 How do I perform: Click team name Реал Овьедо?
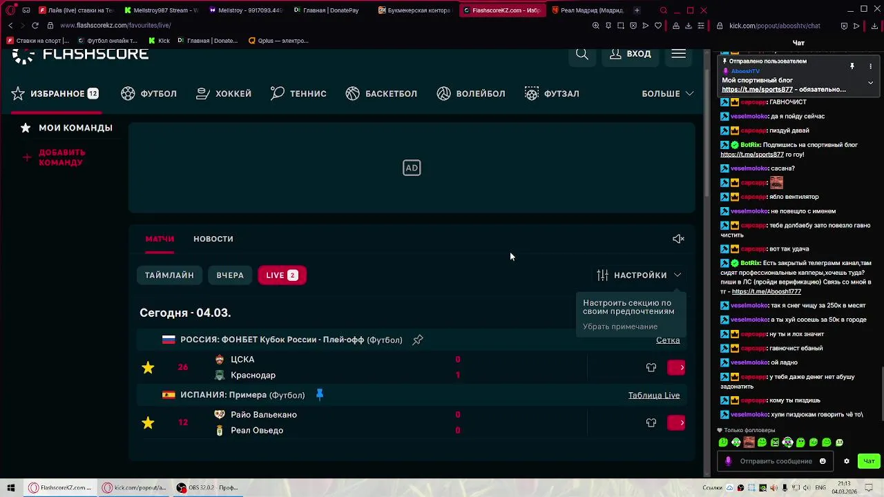coord(257,431)
